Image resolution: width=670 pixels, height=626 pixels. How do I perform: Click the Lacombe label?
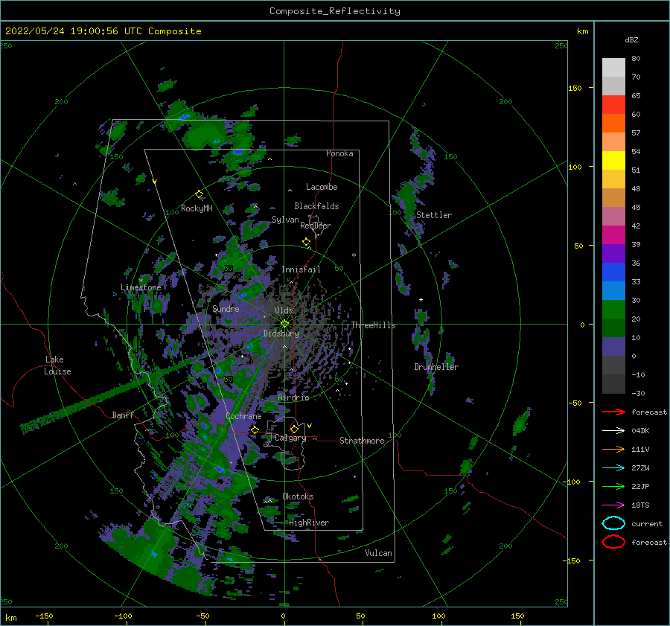[x=322, y=187]
